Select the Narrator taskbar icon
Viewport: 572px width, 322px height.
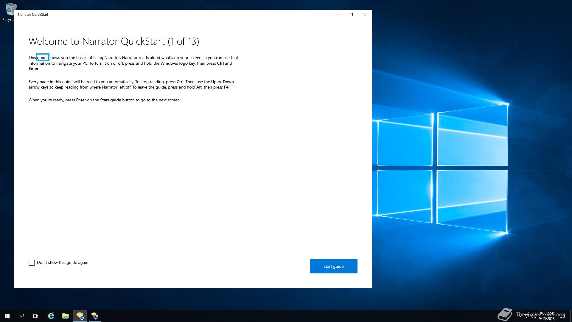[x=95, y=316]
